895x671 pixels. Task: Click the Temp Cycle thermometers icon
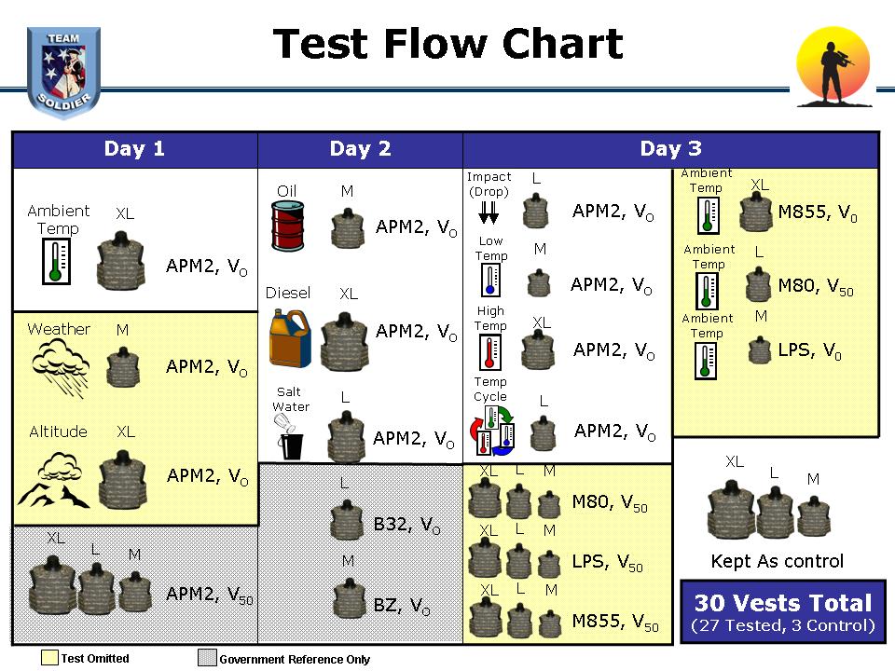pyautogui.click(x=492, y=431)
